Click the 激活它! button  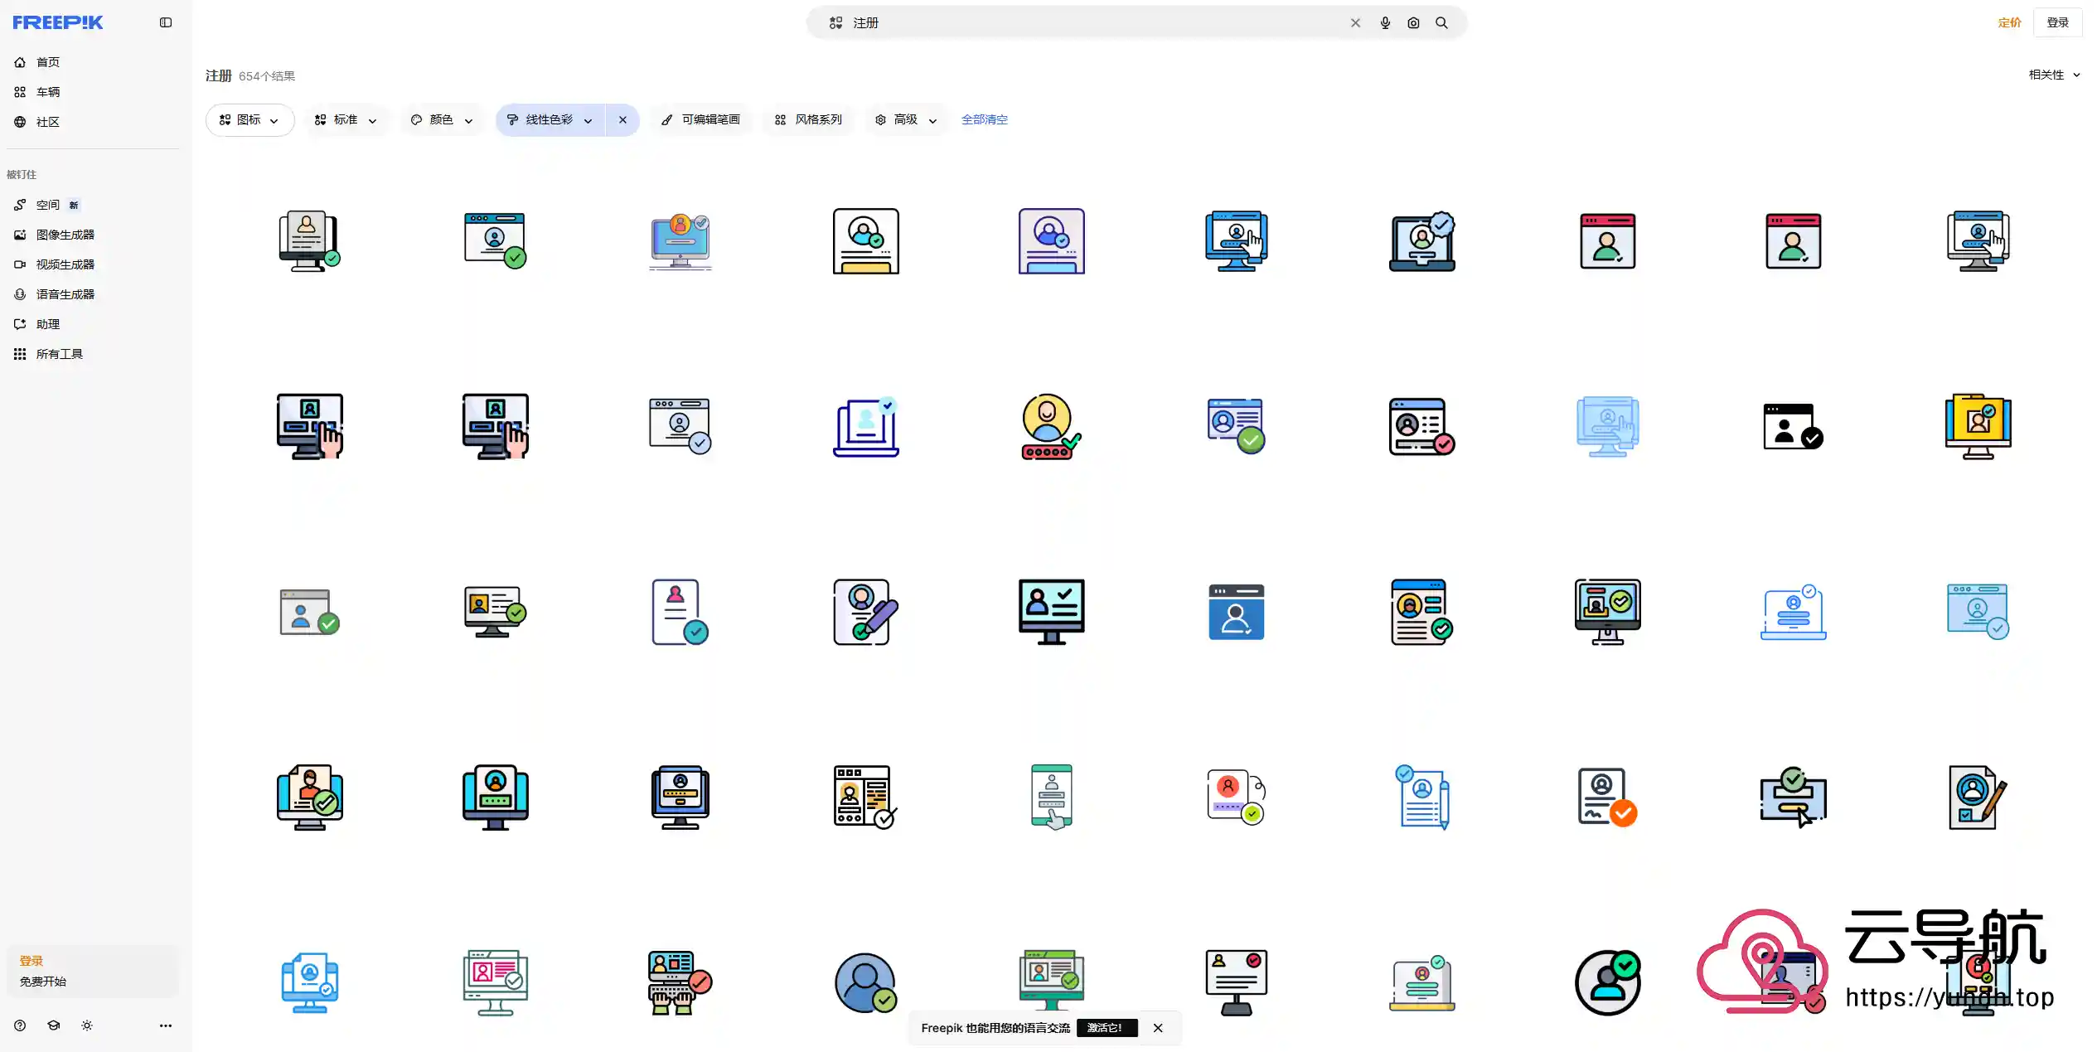coord(1106,1028)
